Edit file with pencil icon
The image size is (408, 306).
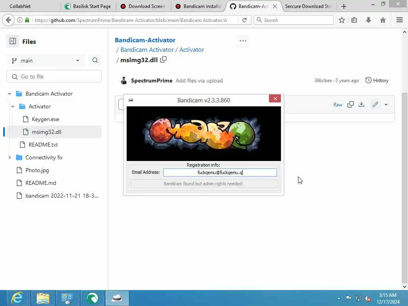click(375, 104)
